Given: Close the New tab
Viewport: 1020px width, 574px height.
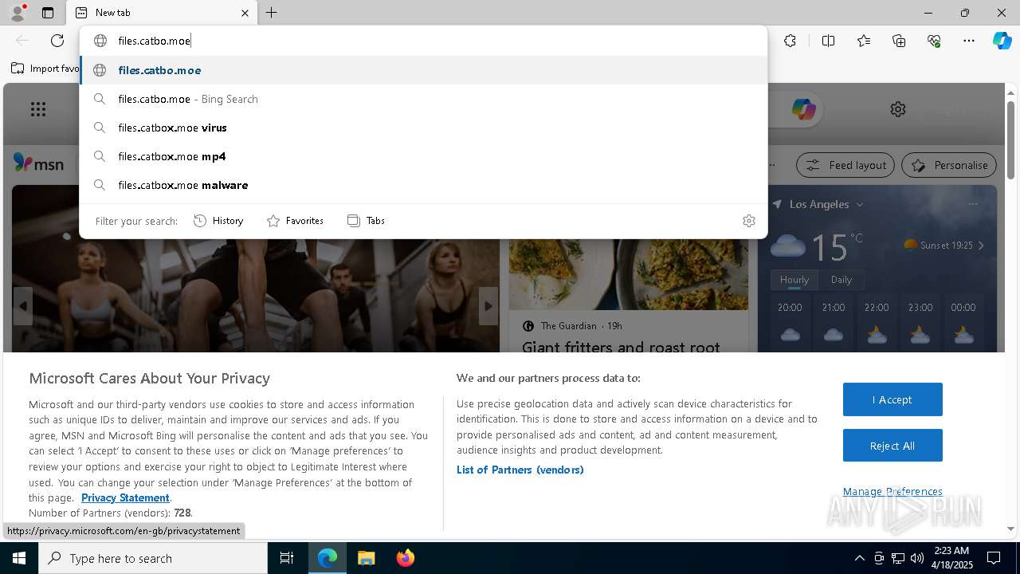Looking at the screenshot, I should point(245,13).
